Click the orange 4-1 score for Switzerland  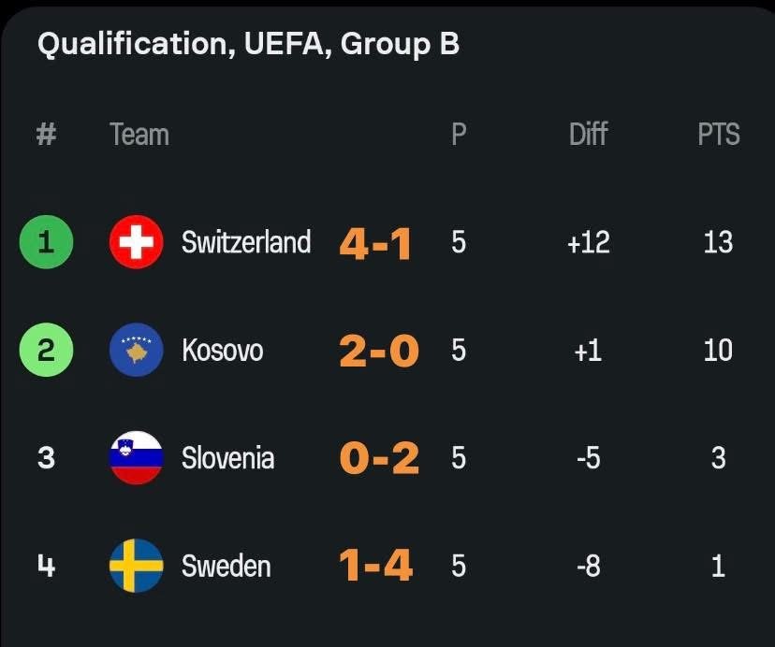(375, 244)
